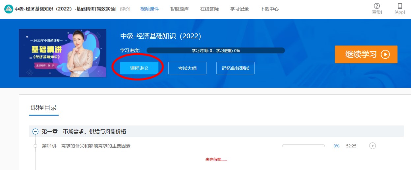Open the 课程讲义 handout button
The height and width of the screenshot is (170, 411).
click(139, 68)
